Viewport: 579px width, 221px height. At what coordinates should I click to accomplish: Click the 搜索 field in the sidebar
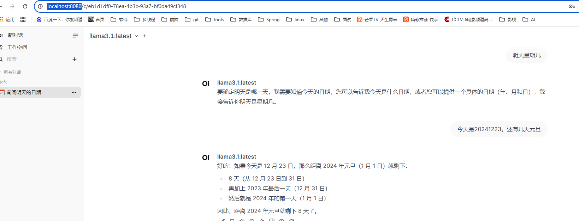pyautogui.click(x=35, y=59)
